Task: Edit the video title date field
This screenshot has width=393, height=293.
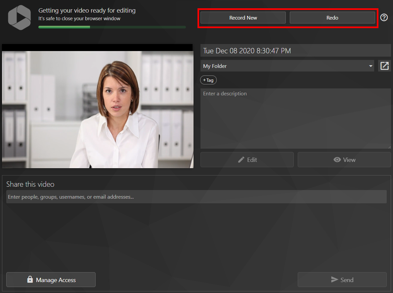Action: pyautogui.click(x=295, y=51)
